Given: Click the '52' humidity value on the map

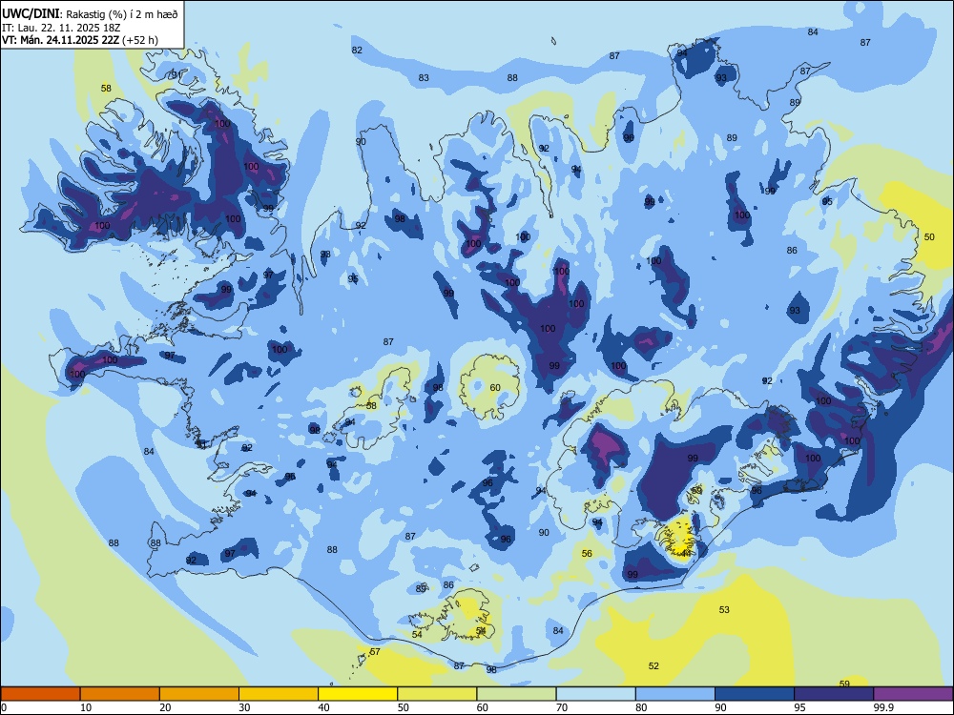Looking at the screenshot, I should [653, 665].
